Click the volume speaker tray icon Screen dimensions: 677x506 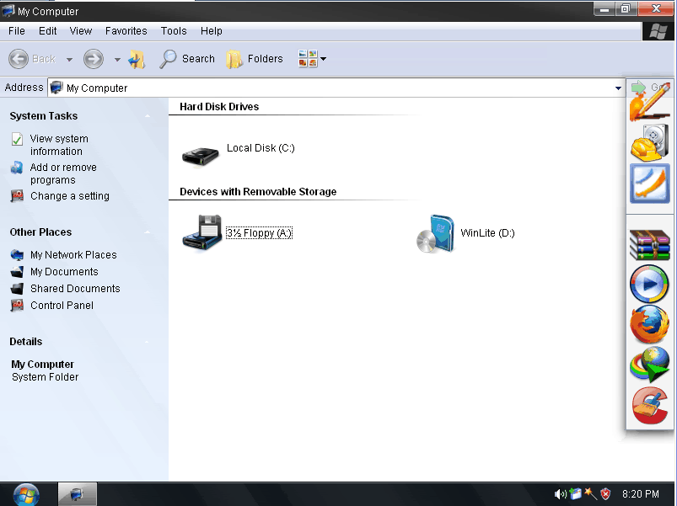pyautogui.click(x=560, y=494)
